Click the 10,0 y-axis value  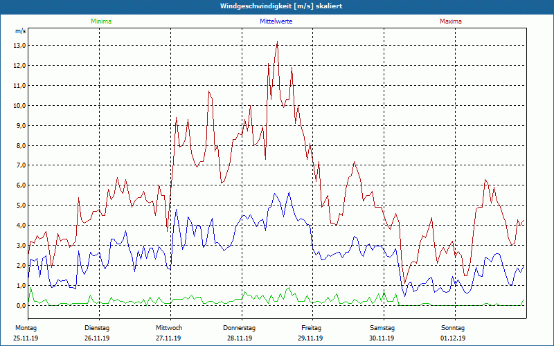pyautogui.click(x=19, y=106)
